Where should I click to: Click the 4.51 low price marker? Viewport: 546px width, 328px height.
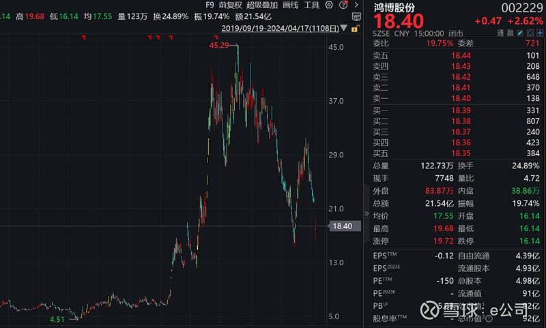click(x=57, y=319)
